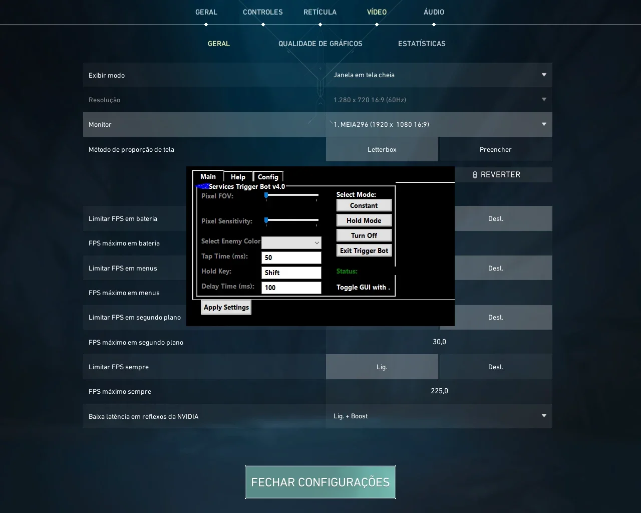Screen dimensions: 641x513
Task: Click the Tap Time (ms) field
Action: 291,258
